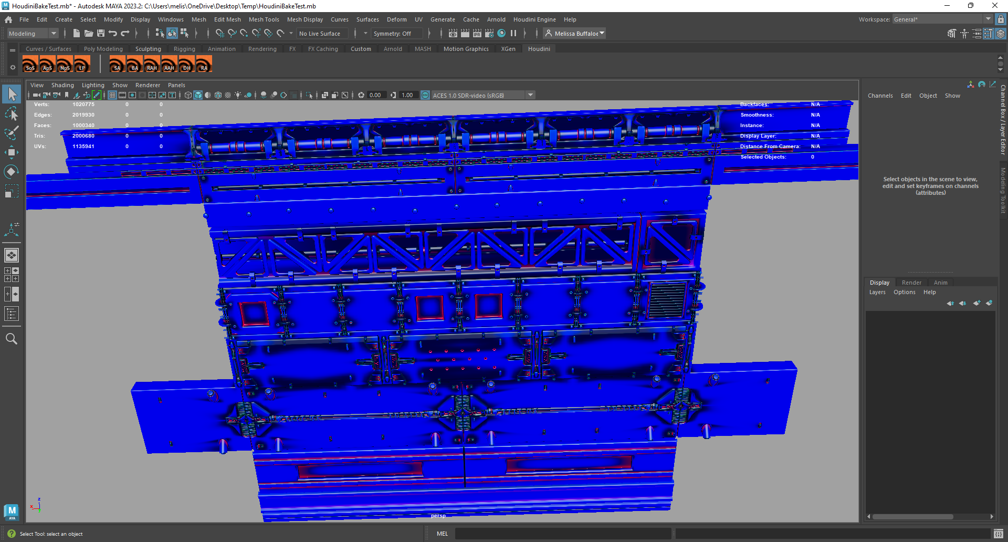
Task: Select the Lasso selection tool
Action: [12, 113]
